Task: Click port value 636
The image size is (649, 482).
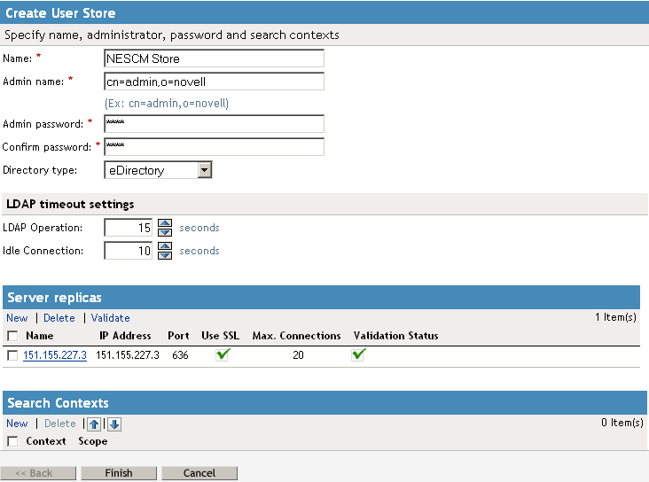Action: pos(181,355)
